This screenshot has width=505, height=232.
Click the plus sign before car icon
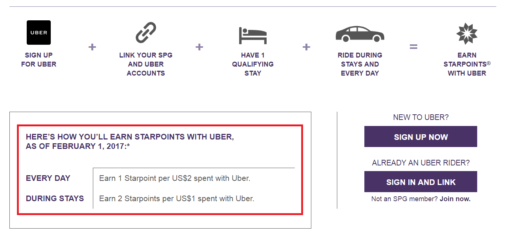pos(306,47)
